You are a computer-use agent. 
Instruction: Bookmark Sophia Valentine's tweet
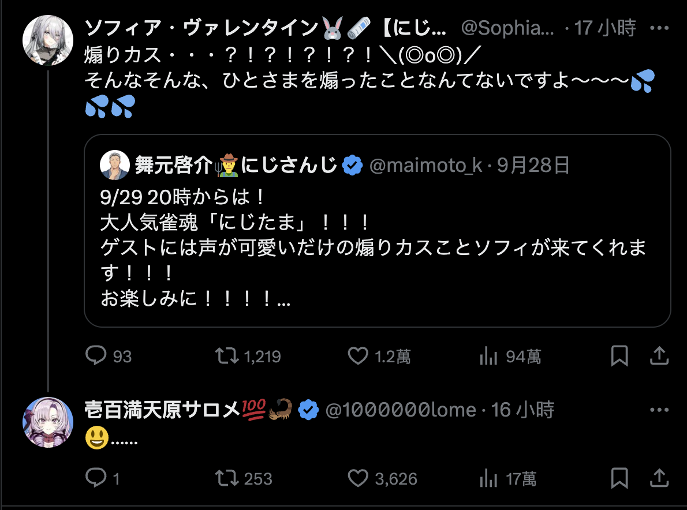point(619,357)
